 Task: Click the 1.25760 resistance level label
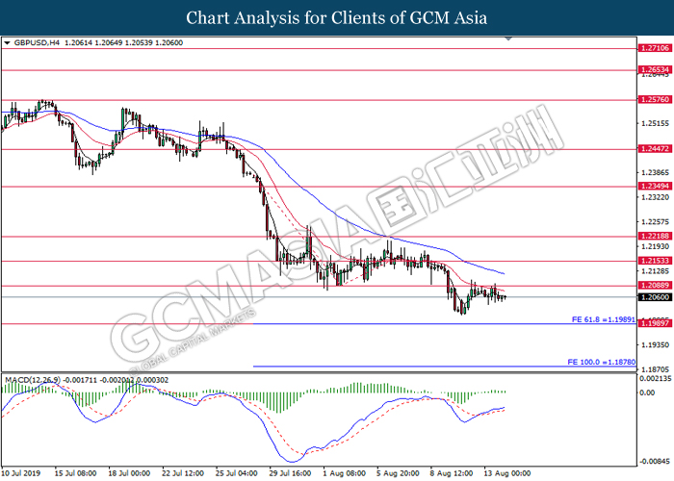(x=655, y=99)
